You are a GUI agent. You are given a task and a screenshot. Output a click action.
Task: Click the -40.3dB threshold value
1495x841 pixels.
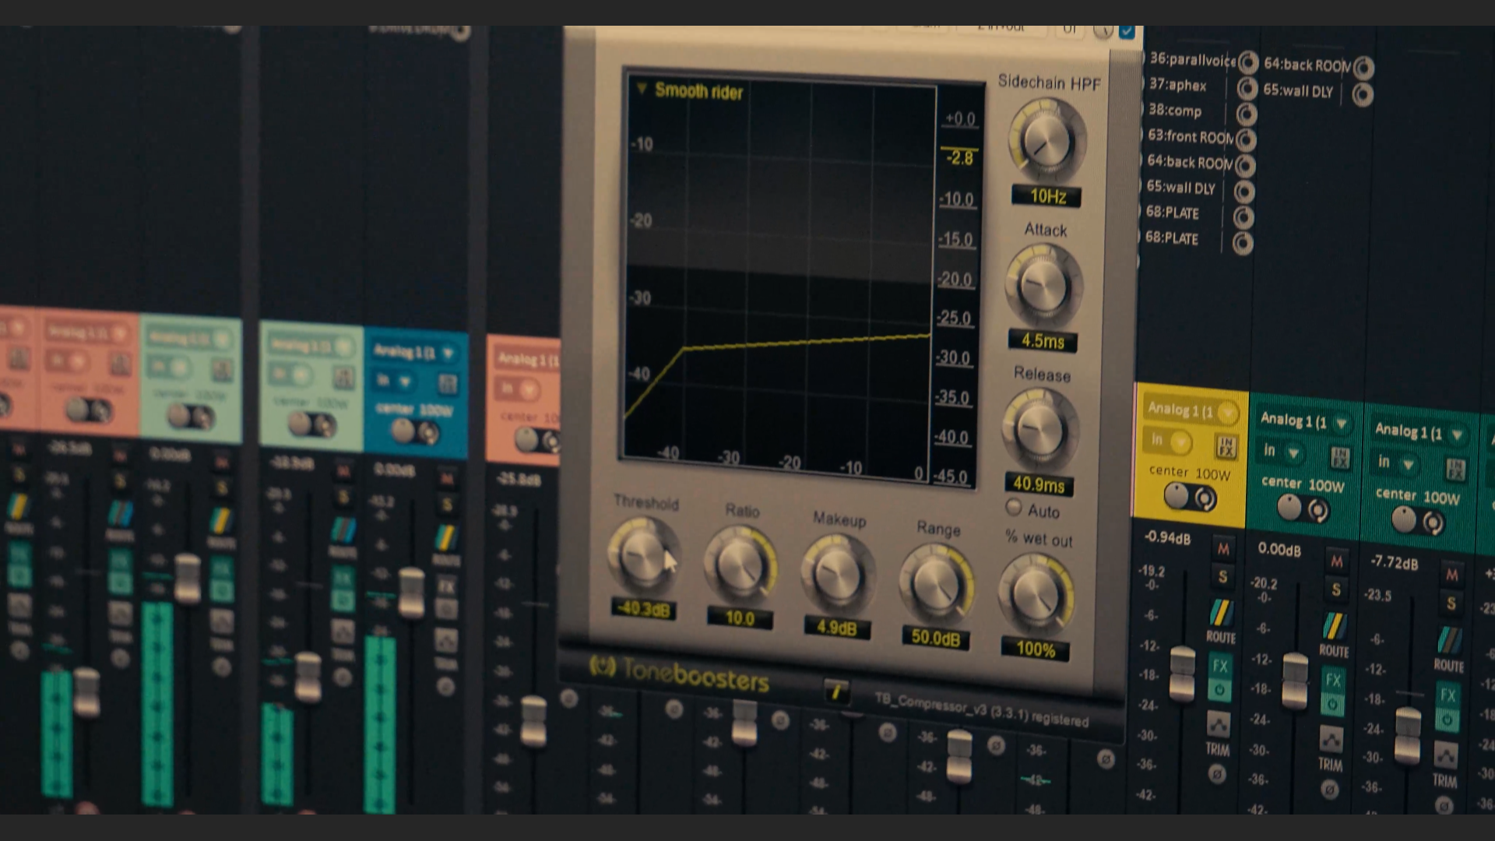(x=644, y=608)
